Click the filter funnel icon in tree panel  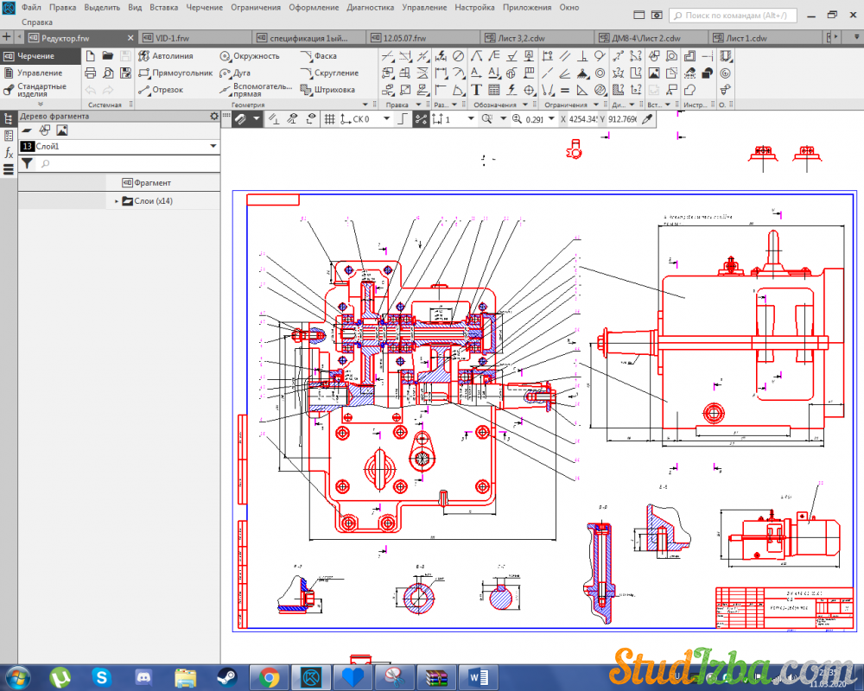27,163
